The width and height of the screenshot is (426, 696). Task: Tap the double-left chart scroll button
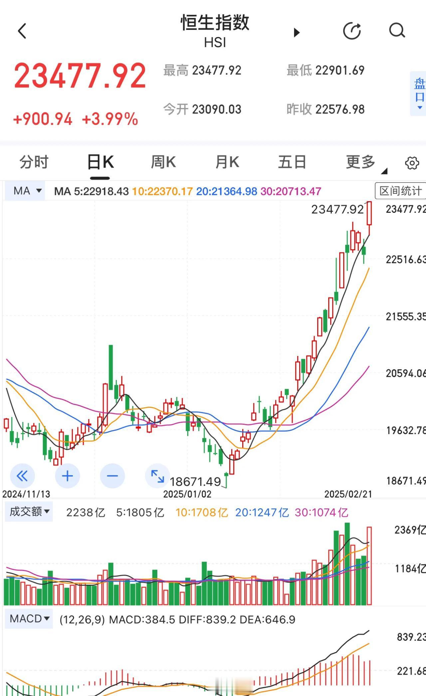pos(22,476)
